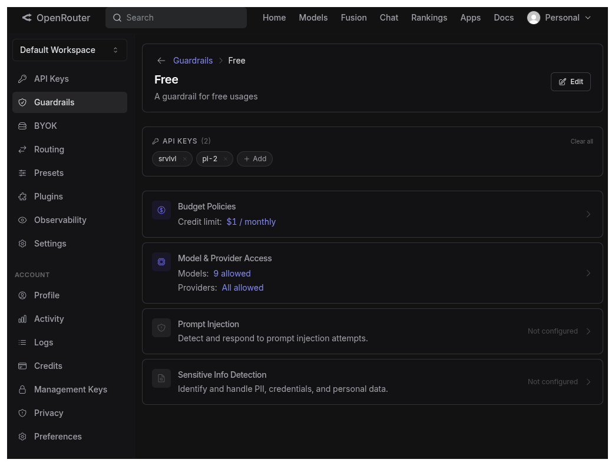Viewport: 615px width, 466px height.
Task: Open Chat in top navigation
Action: (389, 18)
